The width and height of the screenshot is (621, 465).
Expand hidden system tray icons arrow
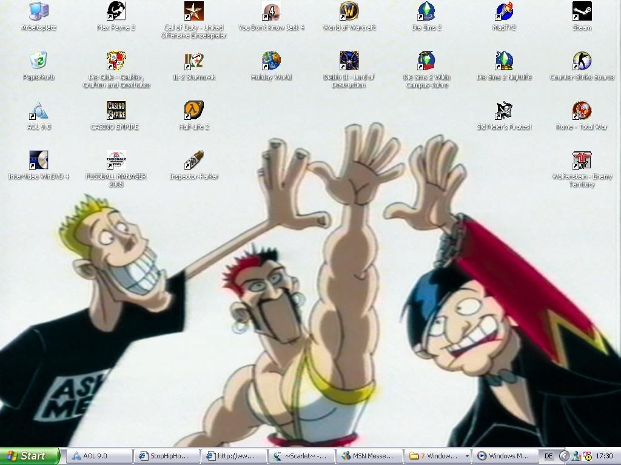click(565, 457)
